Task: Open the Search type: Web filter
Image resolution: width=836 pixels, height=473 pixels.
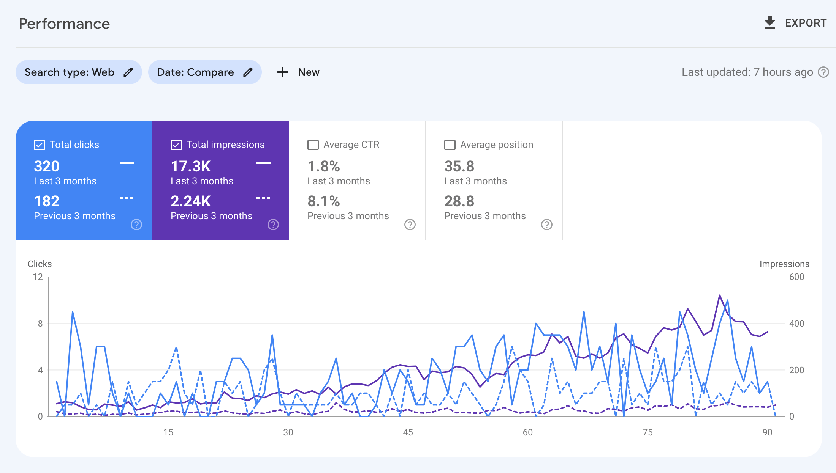Action: pos(70,72)
